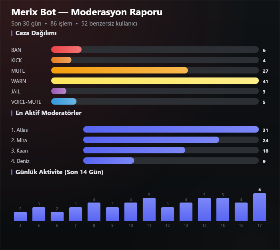Click the MUTE row label
This screenshot has width=280, height=250.
click(x=18, y=71)
